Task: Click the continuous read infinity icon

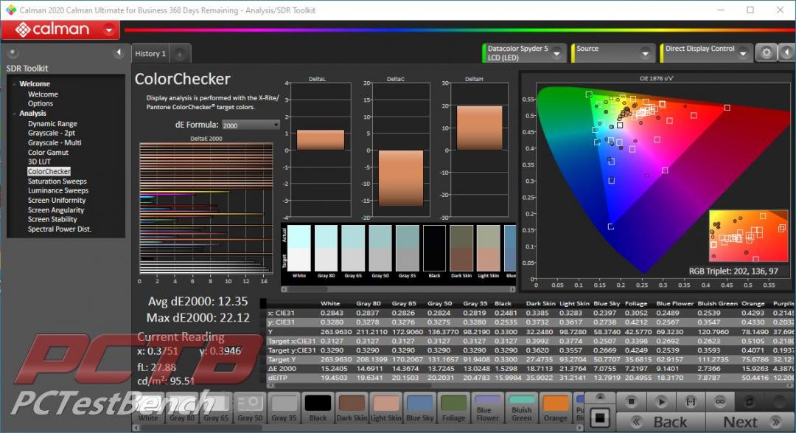Action: 719,402
